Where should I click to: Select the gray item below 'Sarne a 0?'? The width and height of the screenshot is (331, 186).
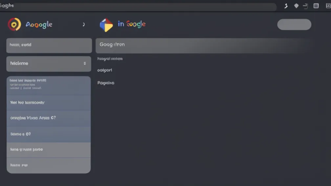(49, 150)
